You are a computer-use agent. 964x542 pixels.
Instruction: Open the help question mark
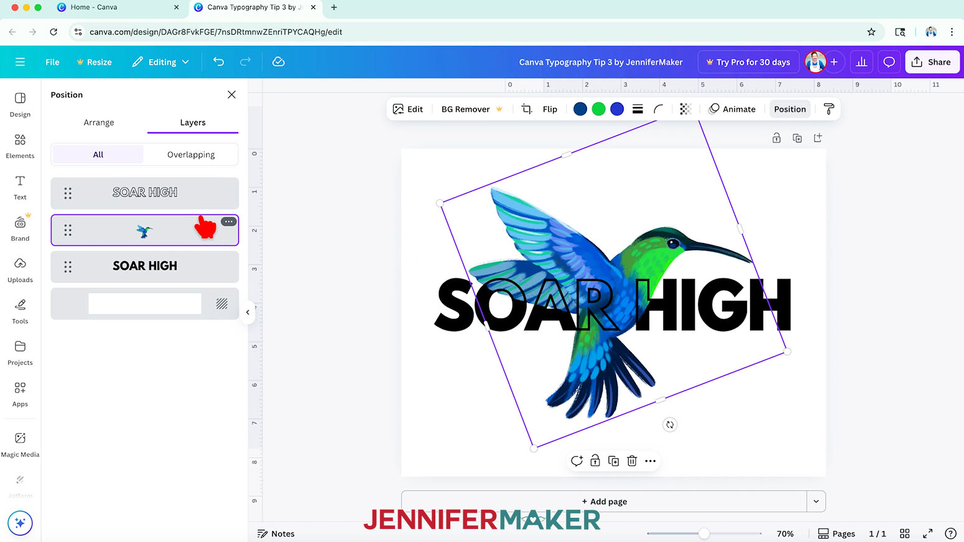coord(950,533)
